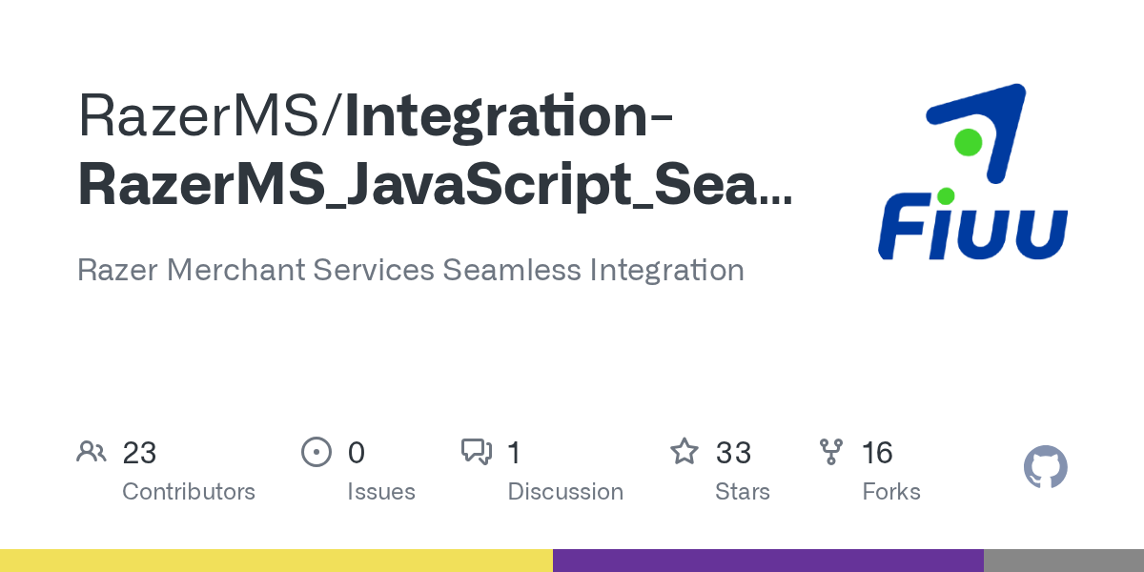Click the Stars label
This screenshot has width=1144, height=572.
click(743, 492)
